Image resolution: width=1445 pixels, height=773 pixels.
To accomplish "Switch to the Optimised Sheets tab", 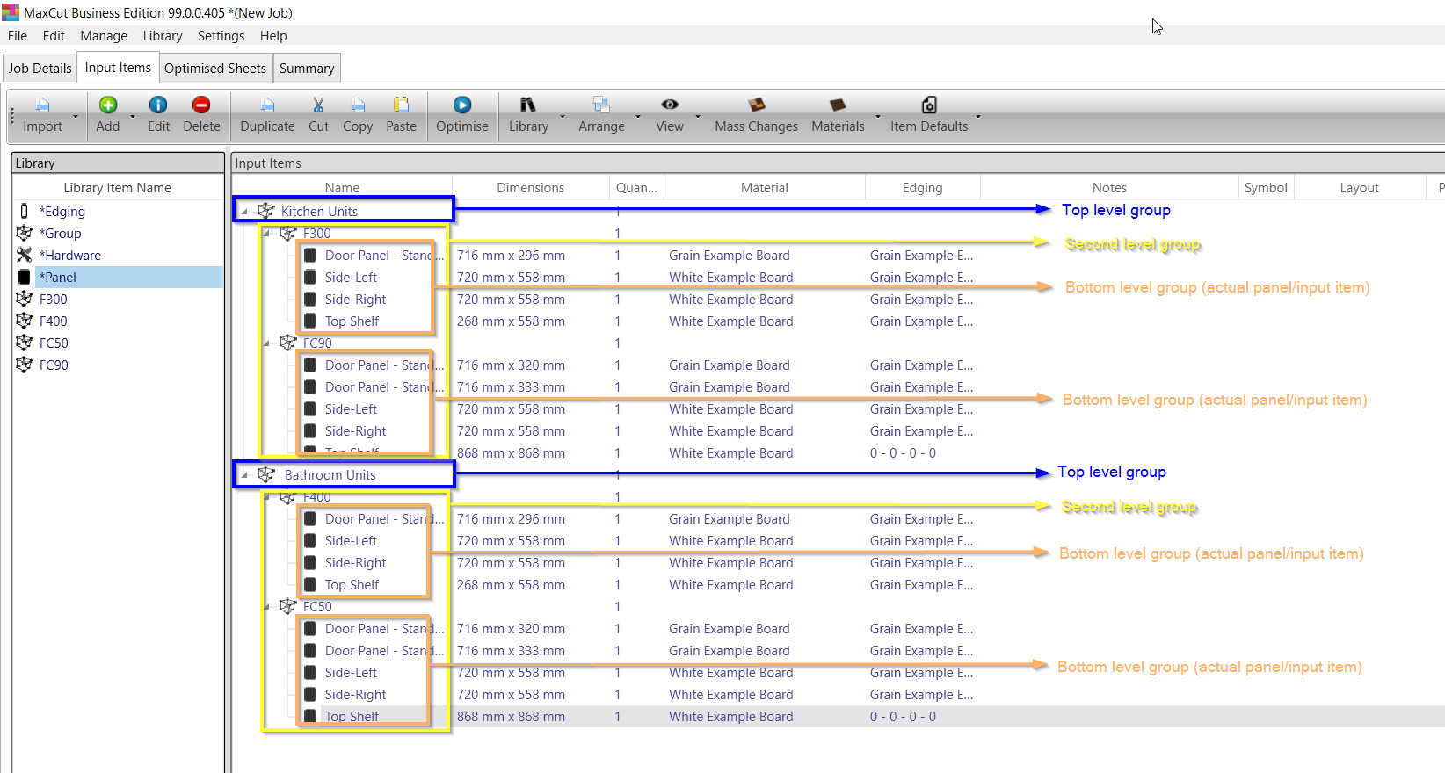I will pyautogui.click(x=214, y=69).
